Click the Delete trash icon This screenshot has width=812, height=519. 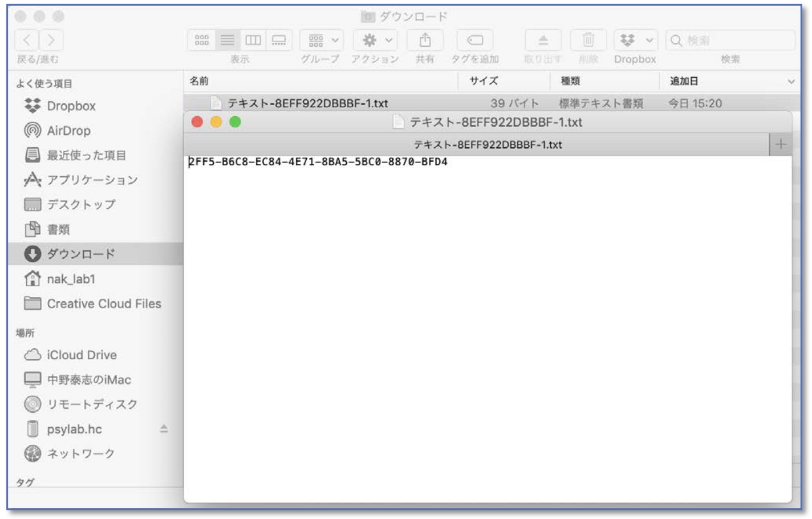[x=588, y=40]
